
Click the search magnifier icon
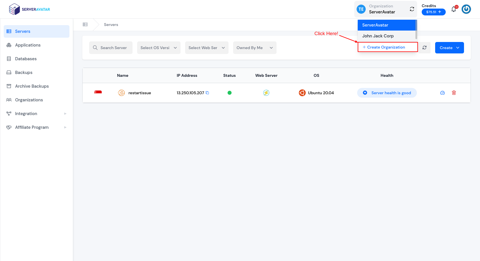(95, 48)
